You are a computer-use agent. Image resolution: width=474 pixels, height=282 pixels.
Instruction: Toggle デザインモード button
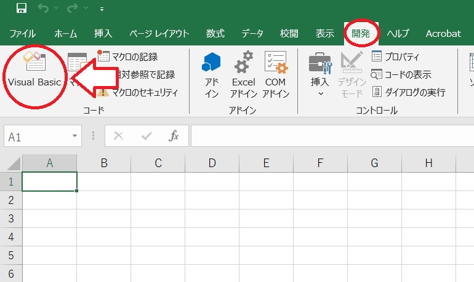(x=351, y=75)
